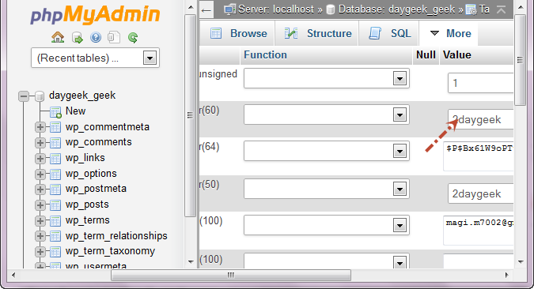Screen dimensions: 534x289
Task: Click wp_posts table icon
Action: [55, 205]
